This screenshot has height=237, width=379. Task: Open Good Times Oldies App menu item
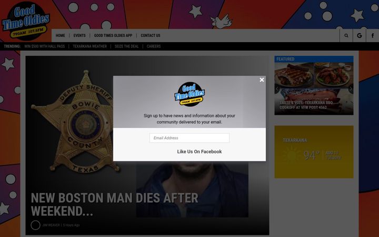[x=113, y=36]
